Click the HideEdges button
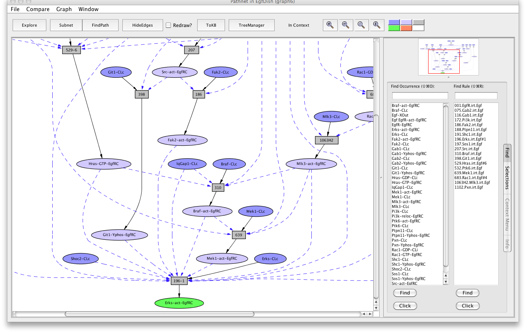Viewport: 526px width, 333px height. click(x=143, y=25)
